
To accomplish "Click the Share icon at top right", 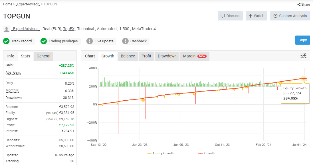I will click(299, 4).
